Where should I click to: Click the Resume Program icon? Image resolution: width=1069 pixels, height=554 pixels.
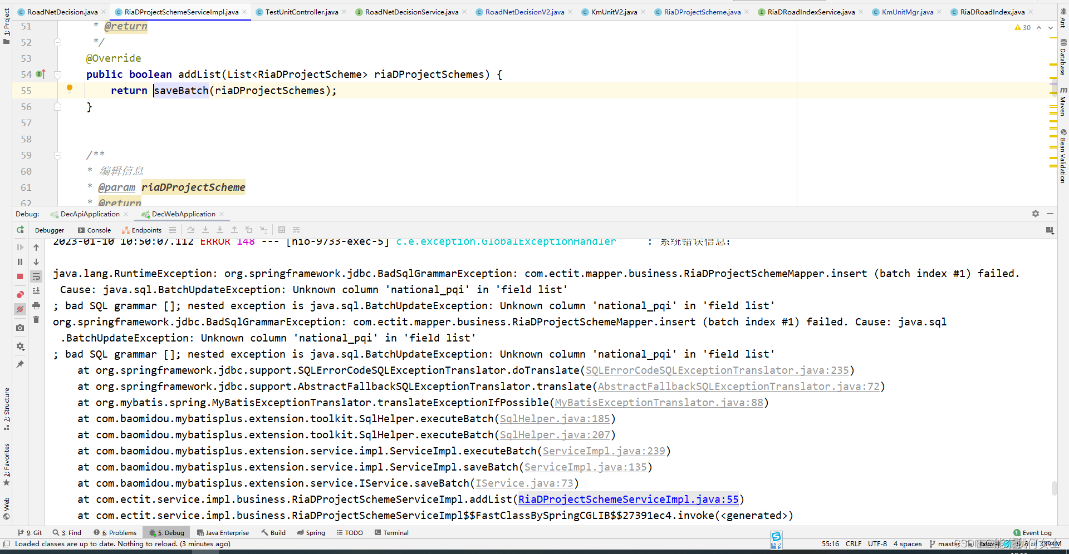[x=20, y=247]
